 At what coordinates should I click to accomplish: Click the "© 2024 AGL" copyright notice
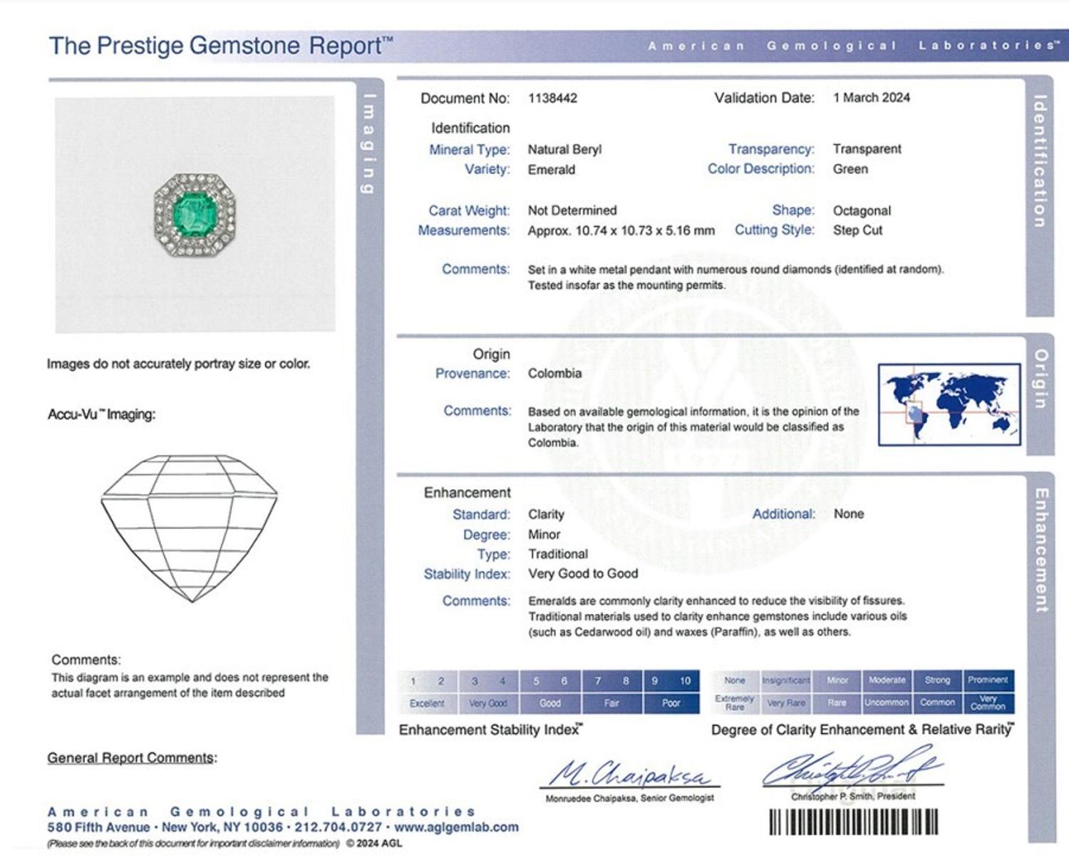coord(374,843)
